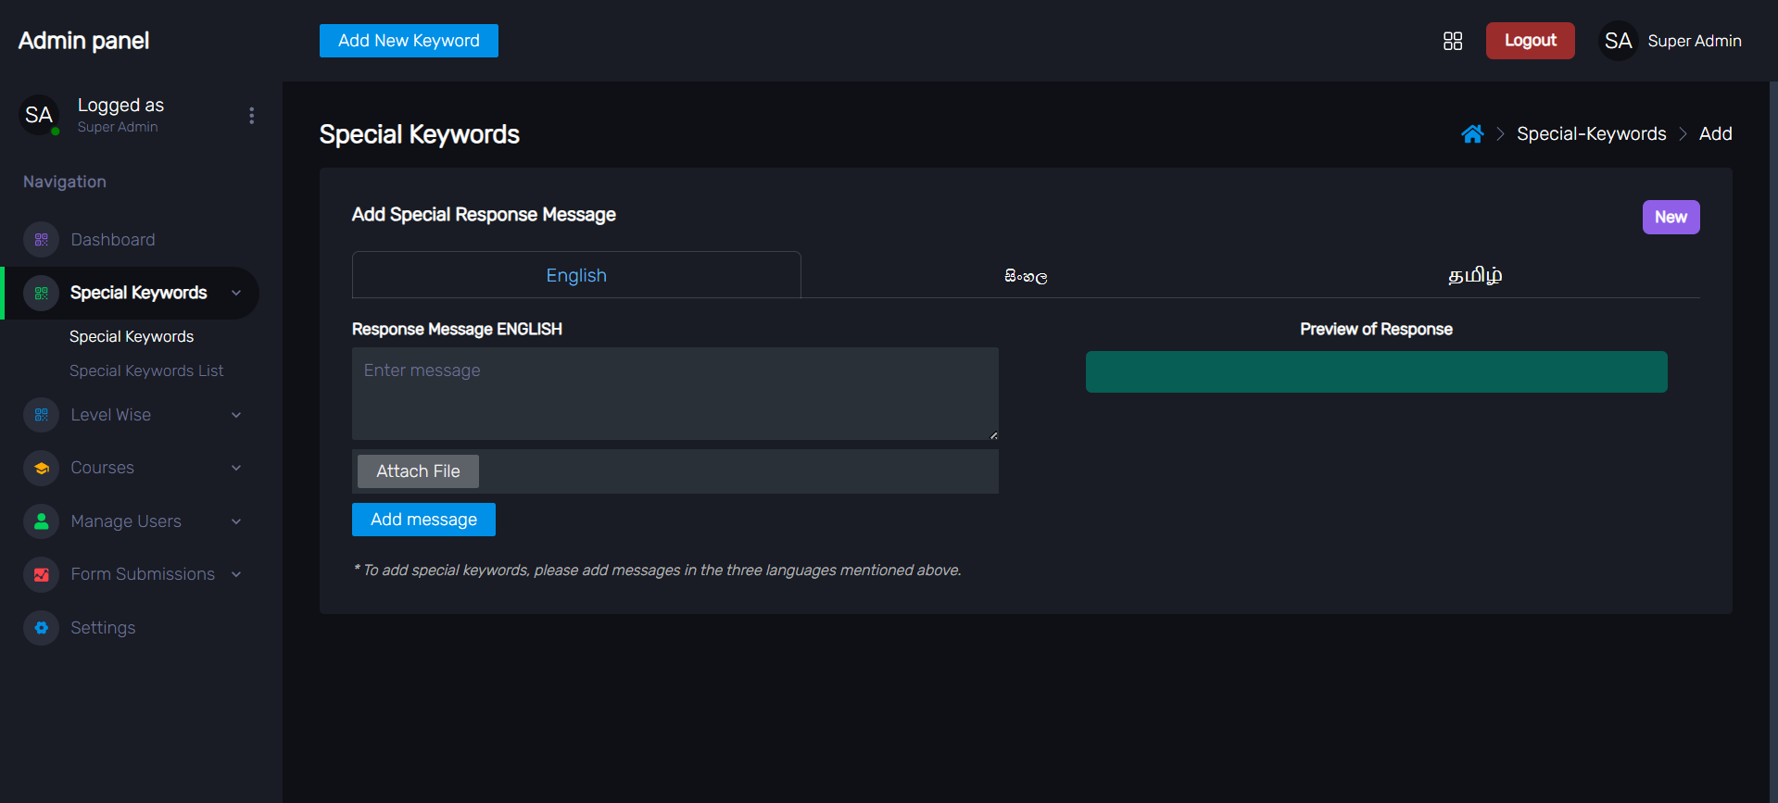
Task: Open the Settings gear icon
Action: coord(42,628)
